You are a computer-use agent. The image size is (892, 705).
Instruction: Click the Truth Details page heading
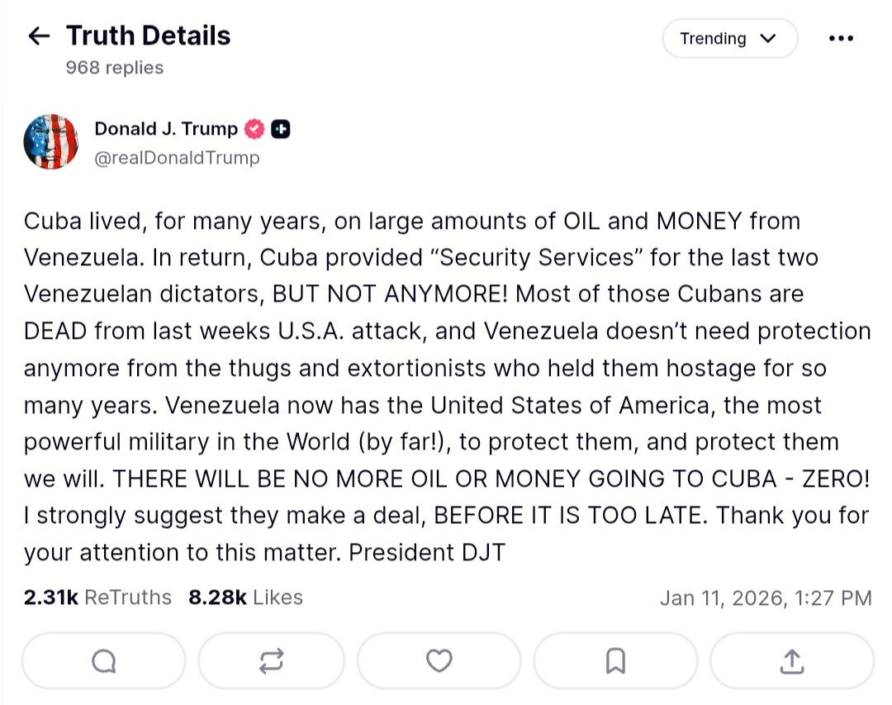coord(149,36)
